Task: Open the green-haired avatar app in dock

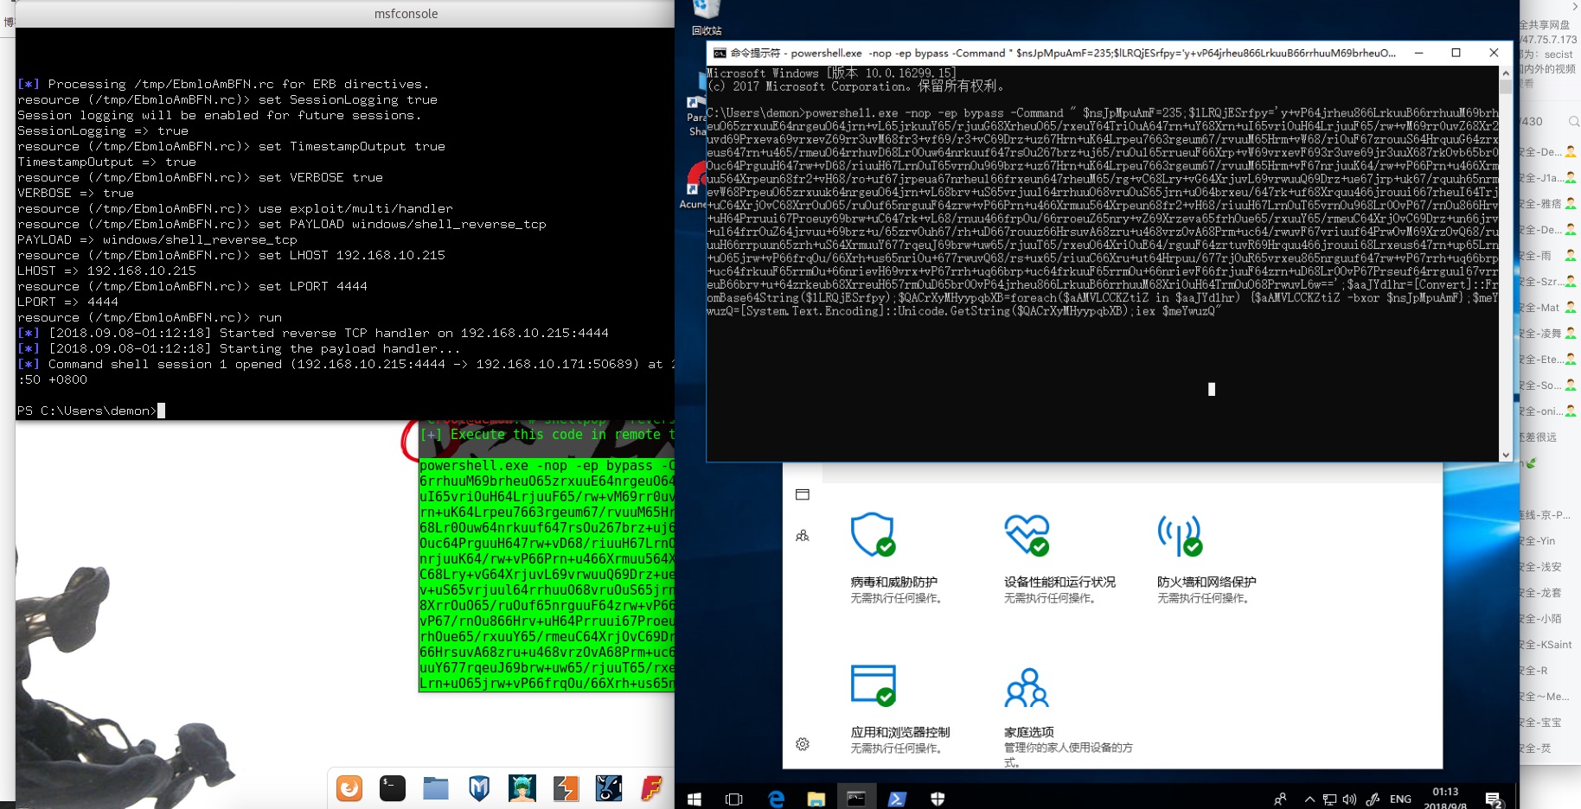Action: 522,788
